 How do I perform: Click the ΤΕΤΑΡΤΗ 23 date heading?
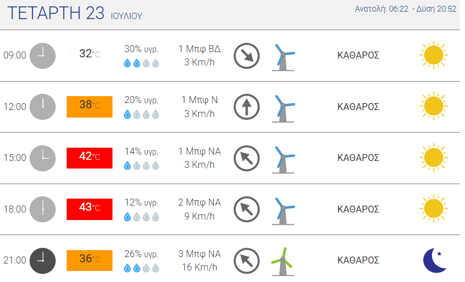tap(56, 13)
